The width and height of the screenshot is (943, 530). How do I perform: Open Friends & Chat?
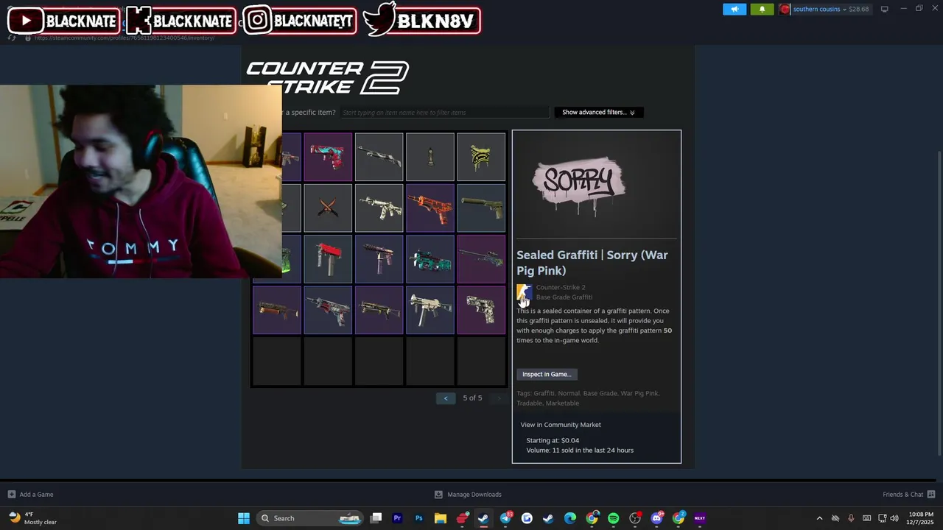click(908, 495)
